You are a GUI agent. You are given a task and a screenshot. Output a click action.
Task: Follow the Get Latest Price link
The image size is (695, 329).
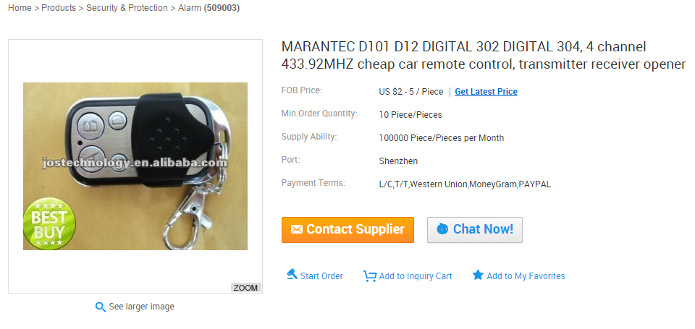click(x=486, y=92)
